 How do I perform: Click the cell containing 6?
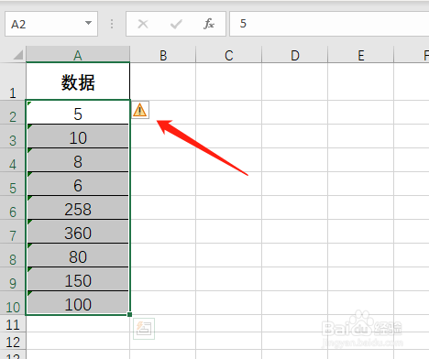(x=78, y=184)
